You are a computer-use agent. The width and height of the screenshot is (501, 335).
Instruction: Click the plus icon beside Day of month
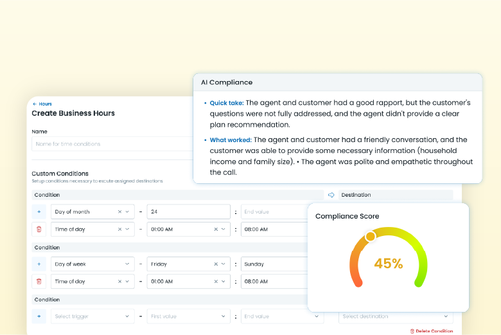point(39,212)
